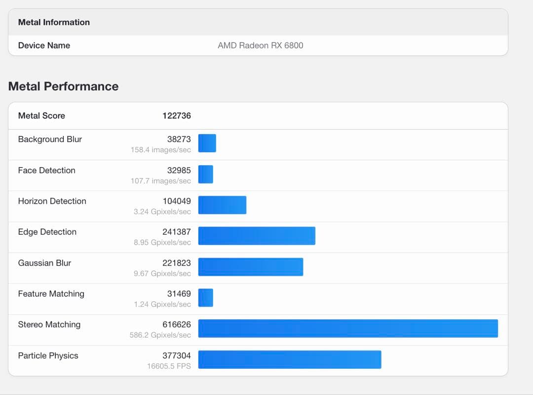Viewport: 533px width, 395px height.
Task: Select the 9.67 Gpixels/sec Gaussian Blur rate
Action: click(x=162, y=274)
